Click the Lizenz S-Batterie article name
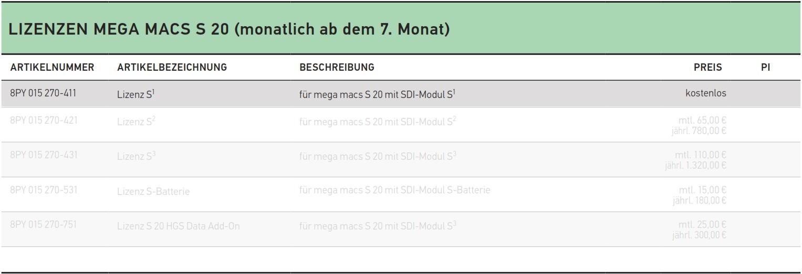This screenshot has height=274, width=802. click(153, 191)
